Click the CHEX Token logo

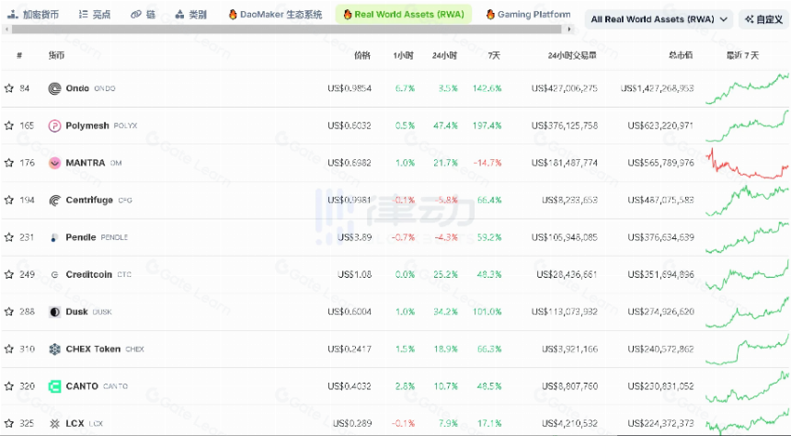tap(54, 350)
